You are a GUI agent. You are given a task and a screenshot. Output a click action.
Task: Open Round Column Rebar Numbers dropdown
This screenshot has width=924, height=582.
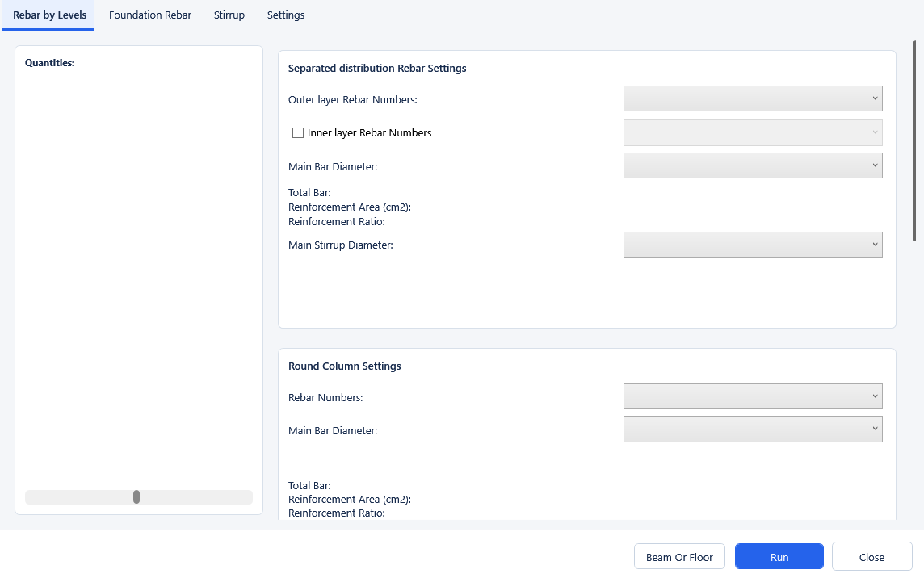pyautogui.click(x=753, y=396)
